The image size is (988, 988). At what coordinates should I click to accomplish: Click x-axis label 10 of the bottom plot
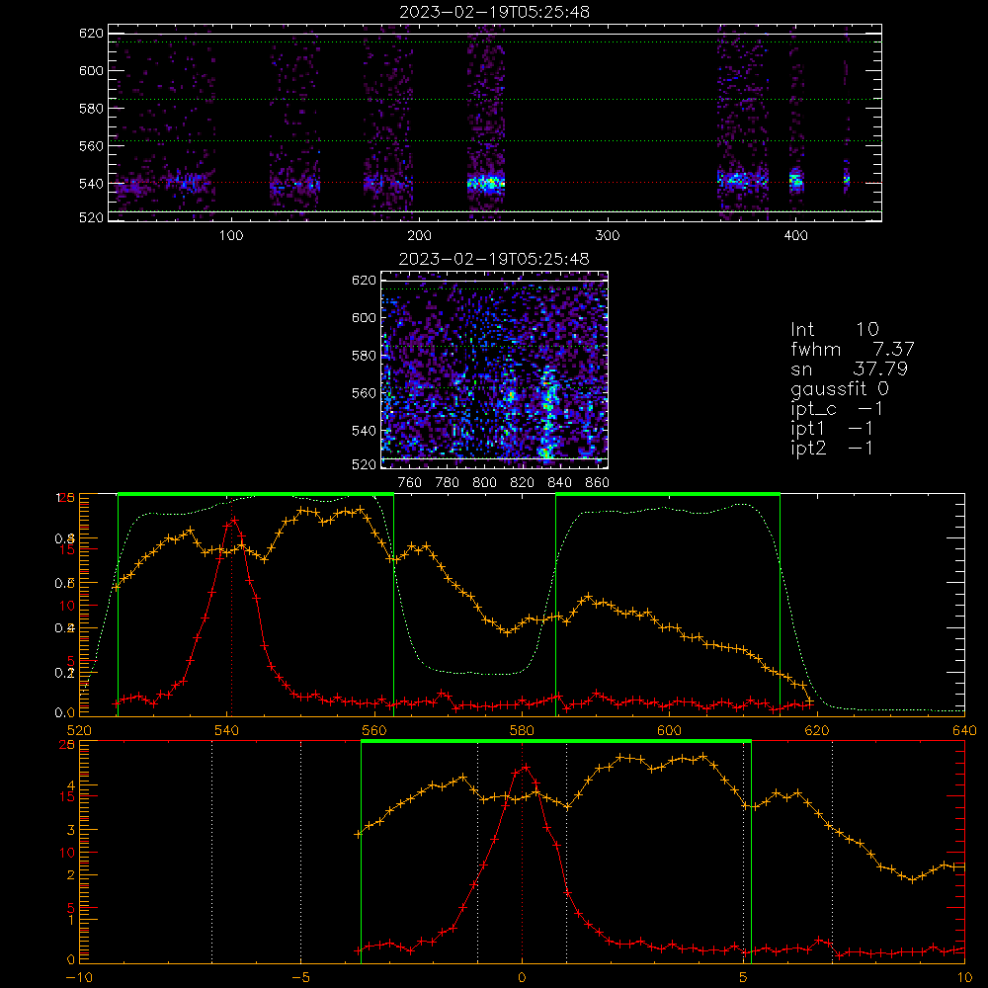pos(964,978)
